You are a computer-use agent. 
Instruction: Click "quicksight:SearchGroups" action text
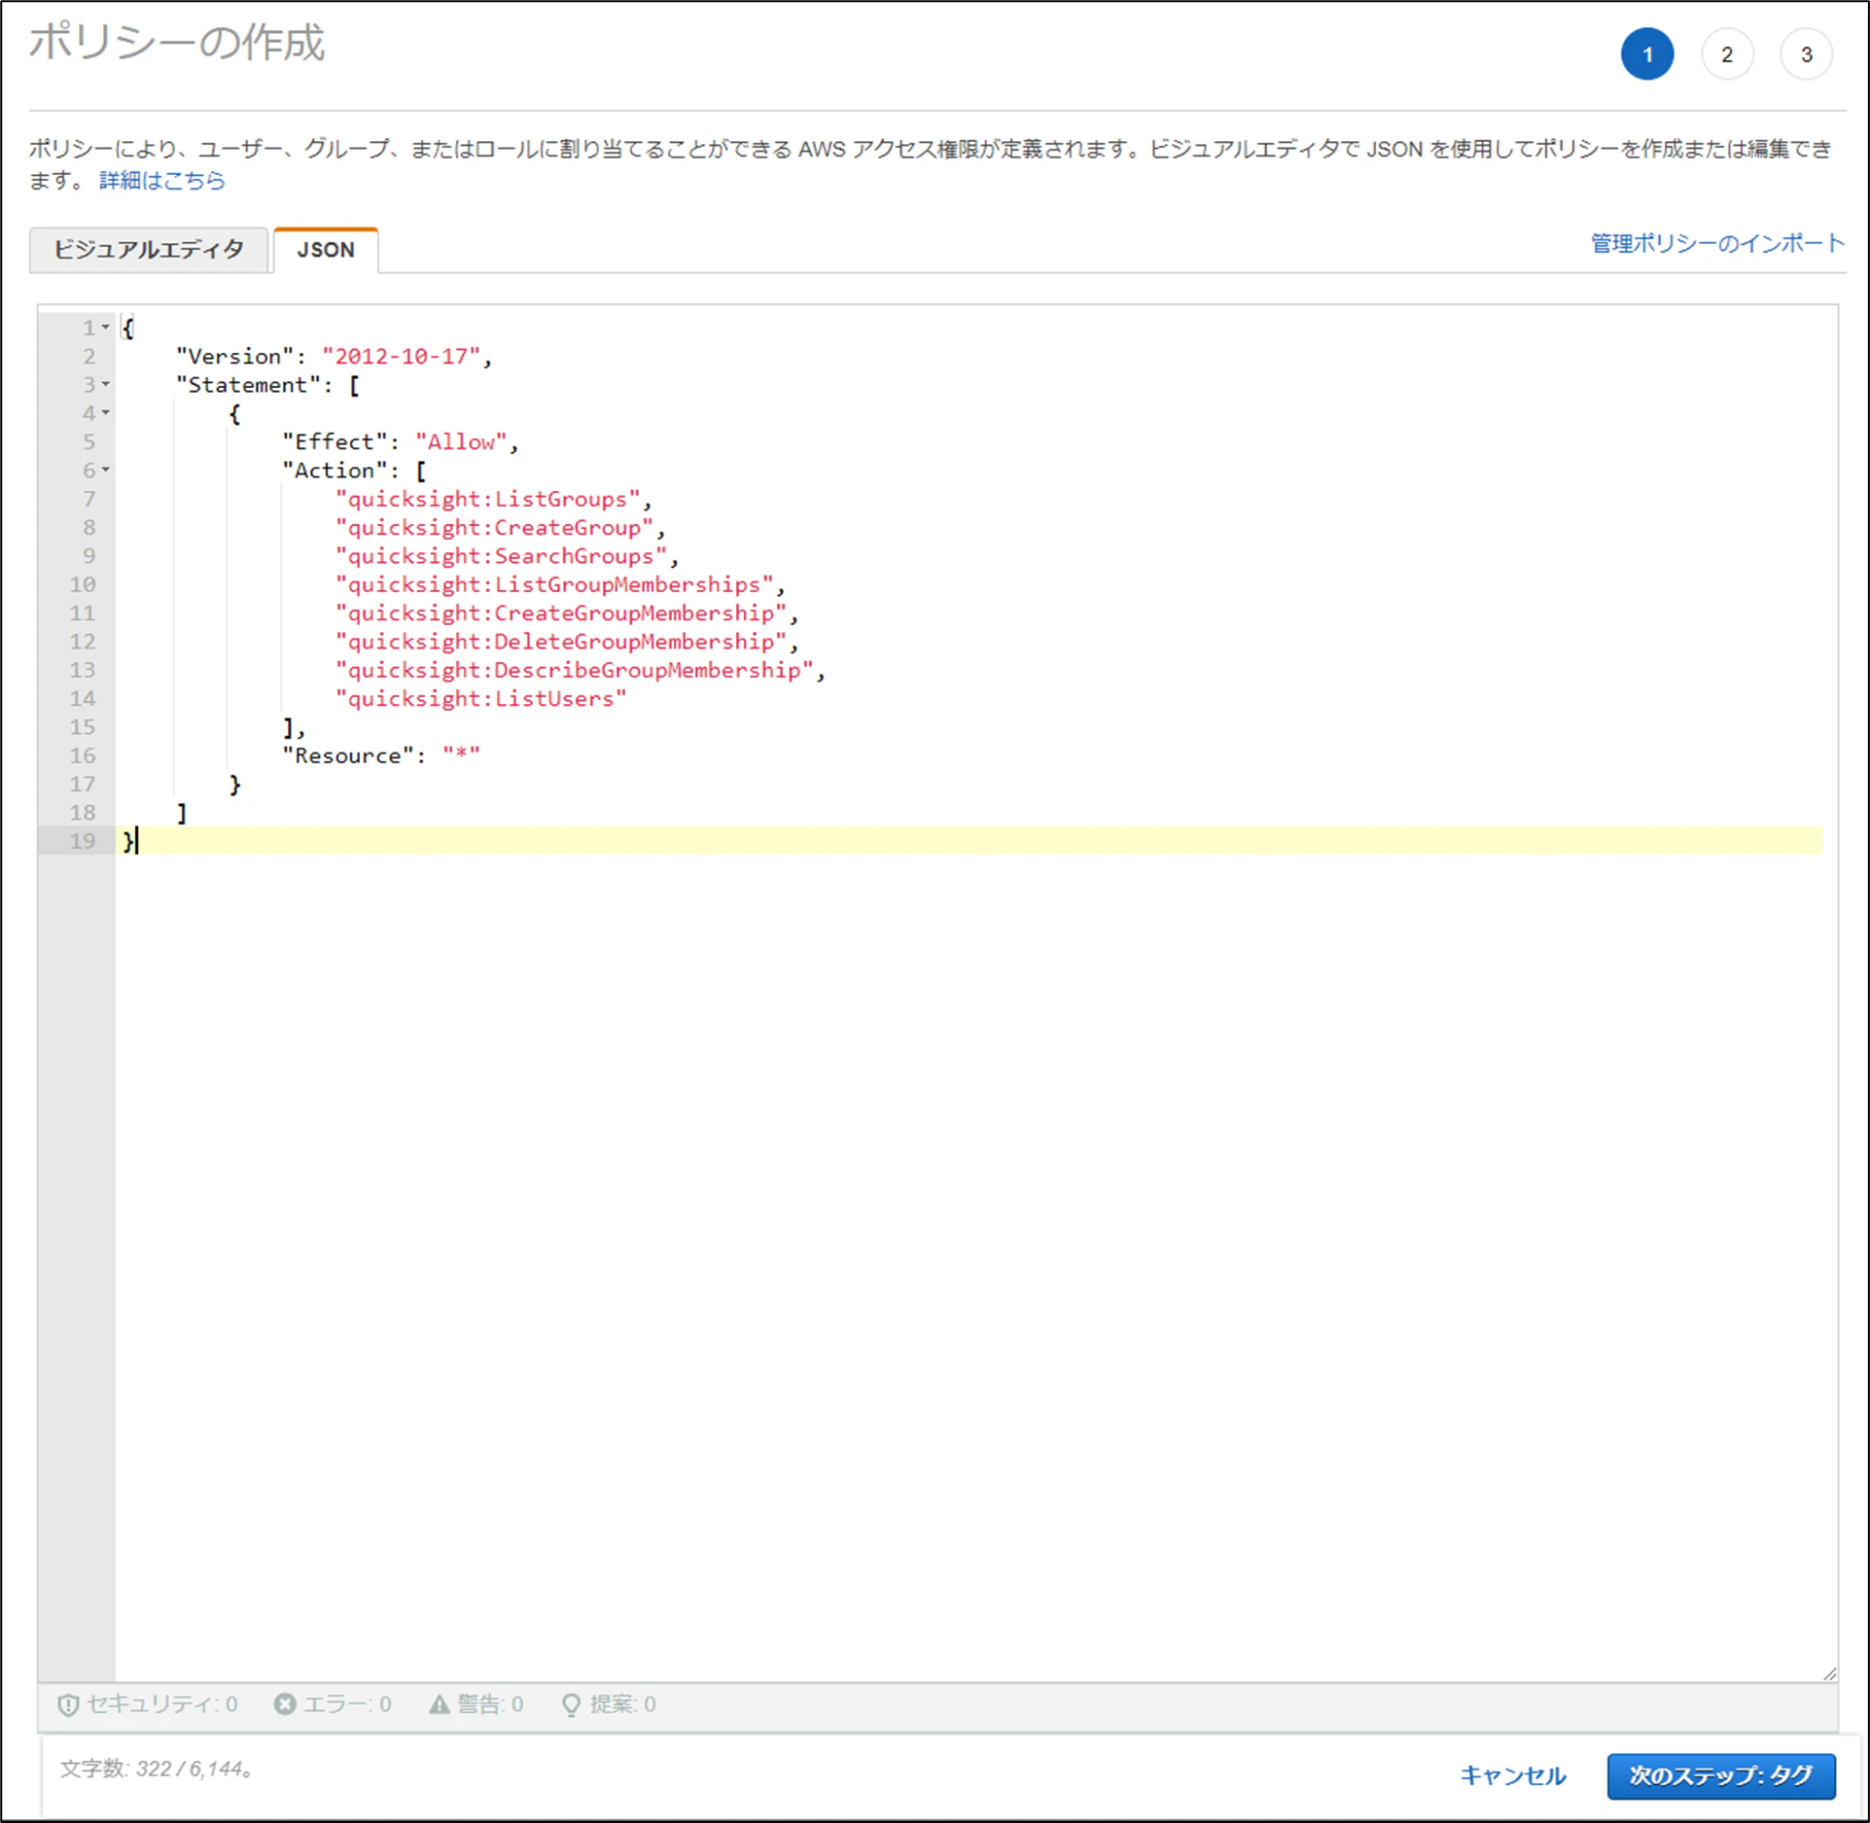502,556
